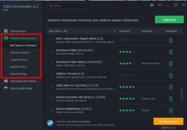Image resolution: width=187 pixels, height=130 pixels.
Task: Focus the Поиск search field
Action: 70,6
